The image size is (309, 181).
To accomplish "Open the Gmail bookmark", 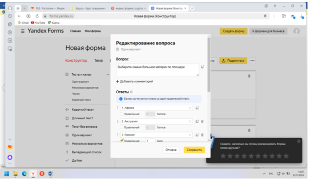I will [23, 23].
